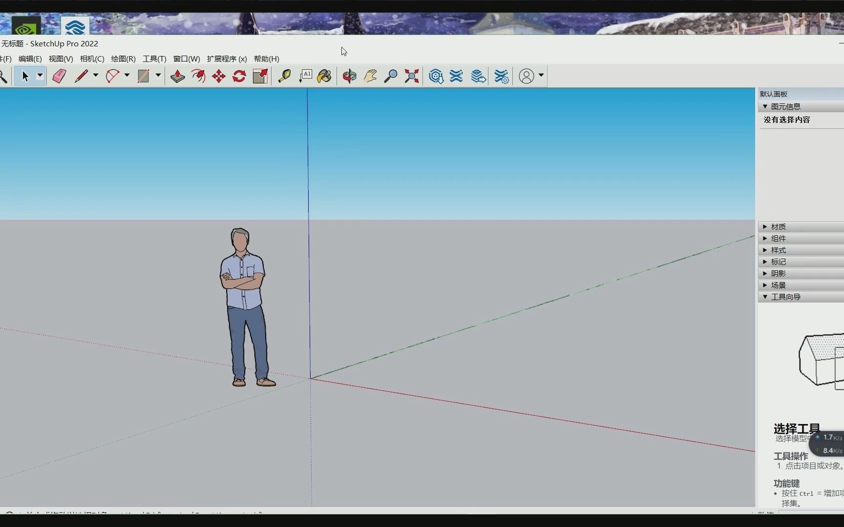Select the Zoom magnifier tool
The width and height of the screenshot is (844, 527).
[390, 76]
